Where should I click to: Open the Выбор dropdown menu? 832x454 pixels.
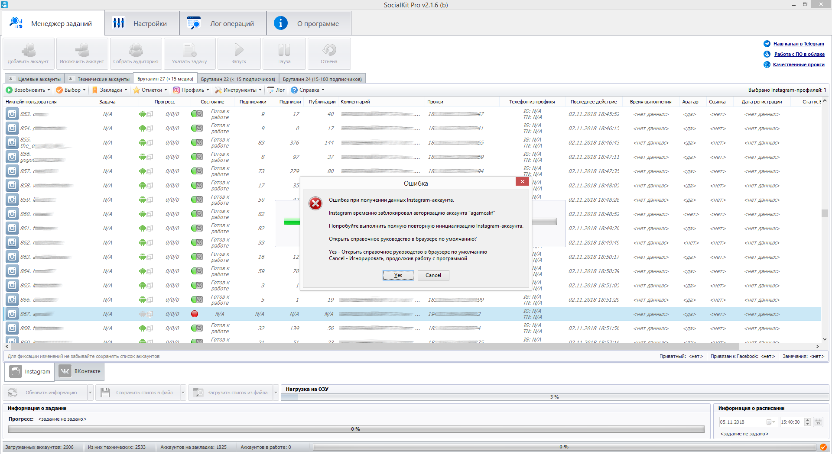pyautogui.click(x=71, y=90)
